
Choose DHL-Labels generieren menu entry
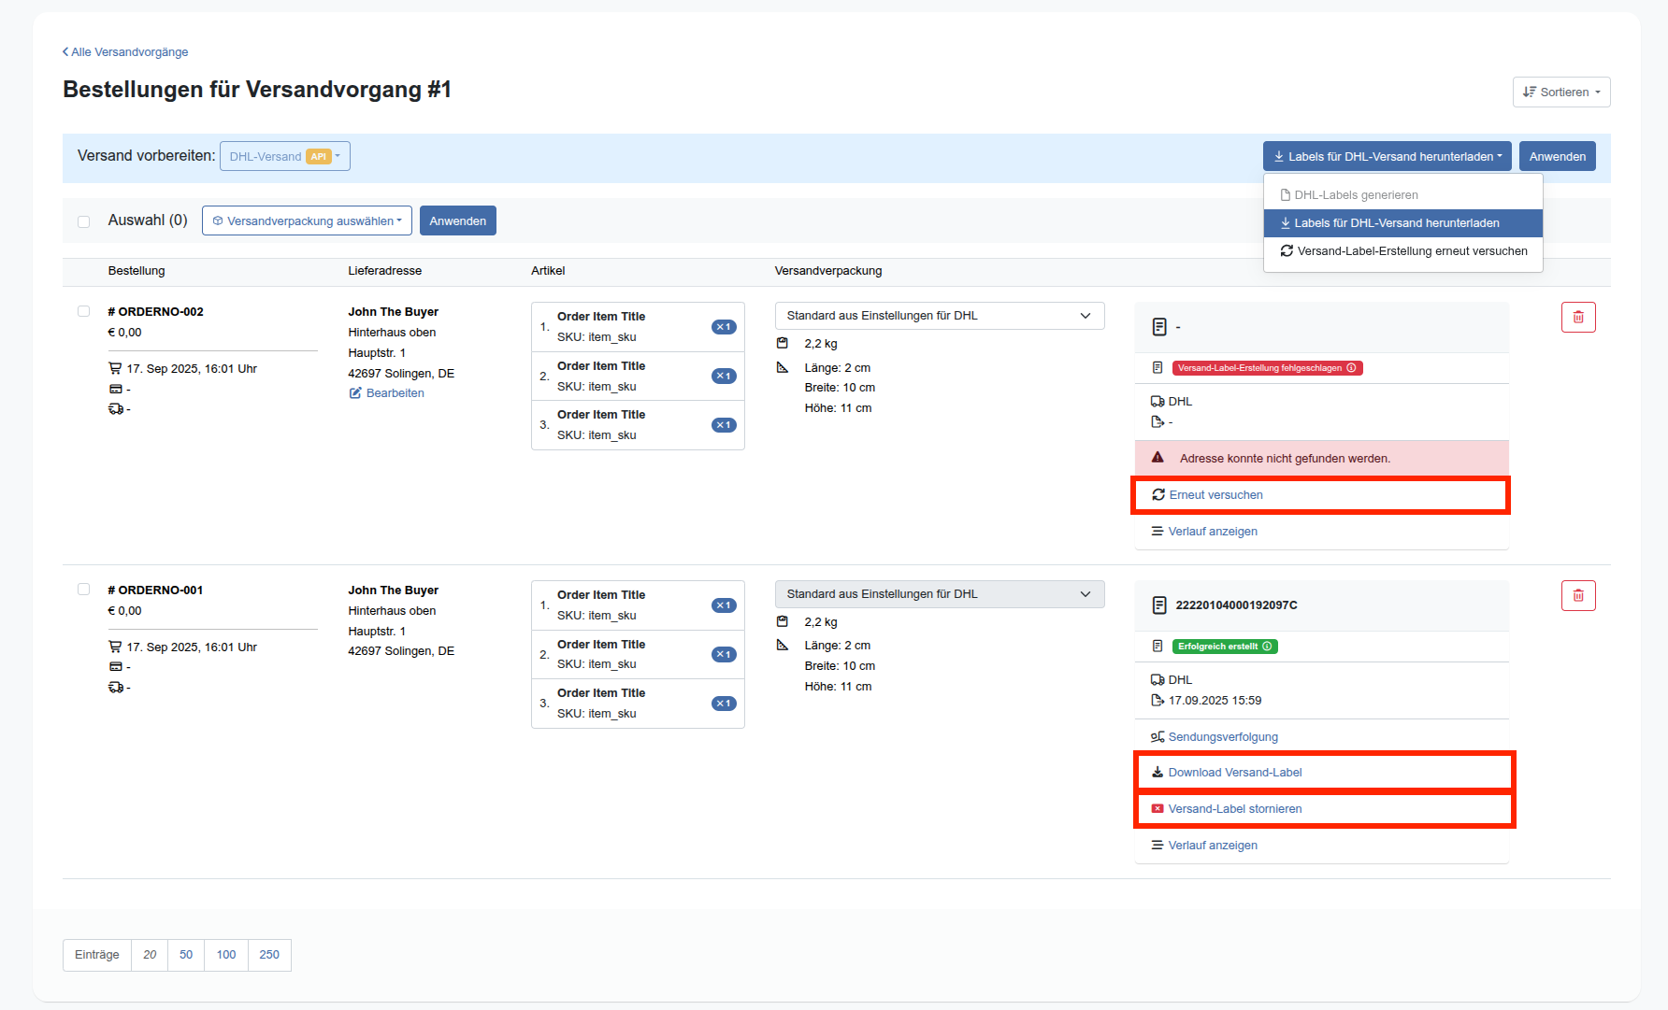pos(1403,195)
